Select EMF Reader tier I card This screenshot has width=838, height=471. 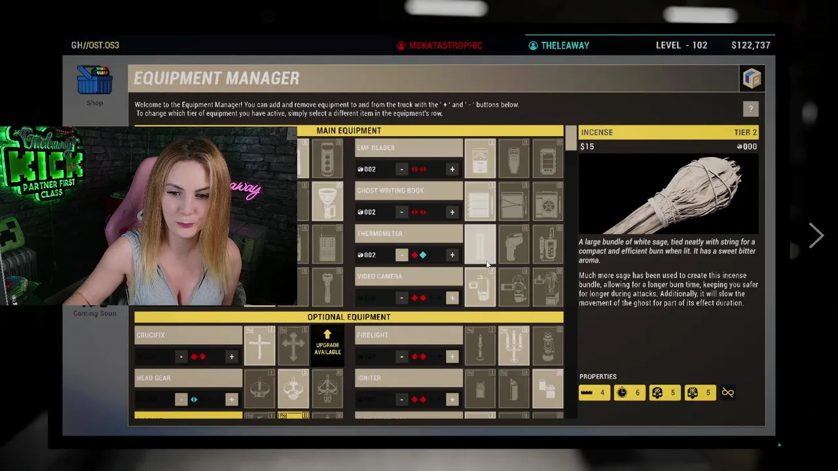[480, 158]
